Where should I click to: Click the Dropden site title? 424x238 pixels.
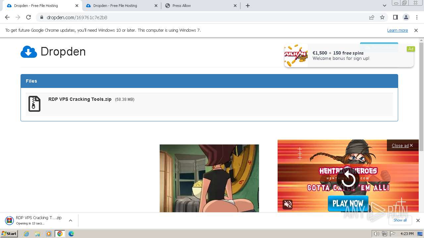[63, 52]
